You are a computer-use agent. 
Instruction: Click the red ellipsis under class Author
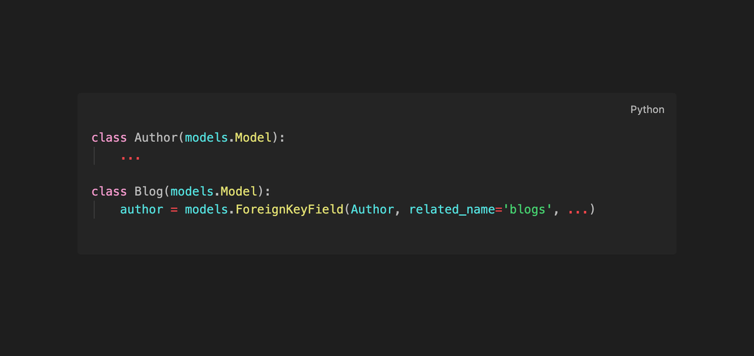click(131, 158)
